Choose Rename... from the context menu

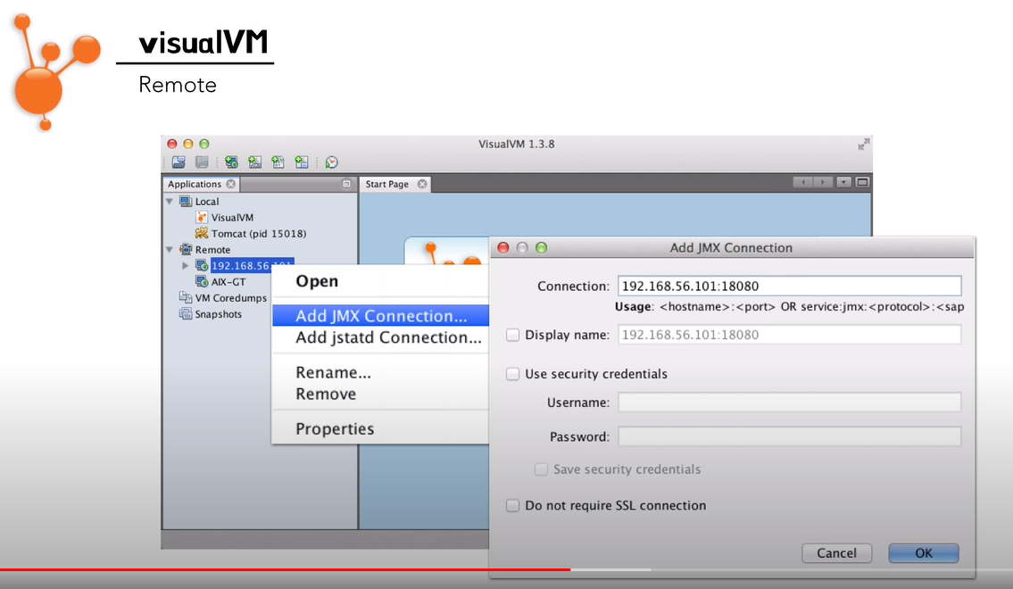pos(380,373)
